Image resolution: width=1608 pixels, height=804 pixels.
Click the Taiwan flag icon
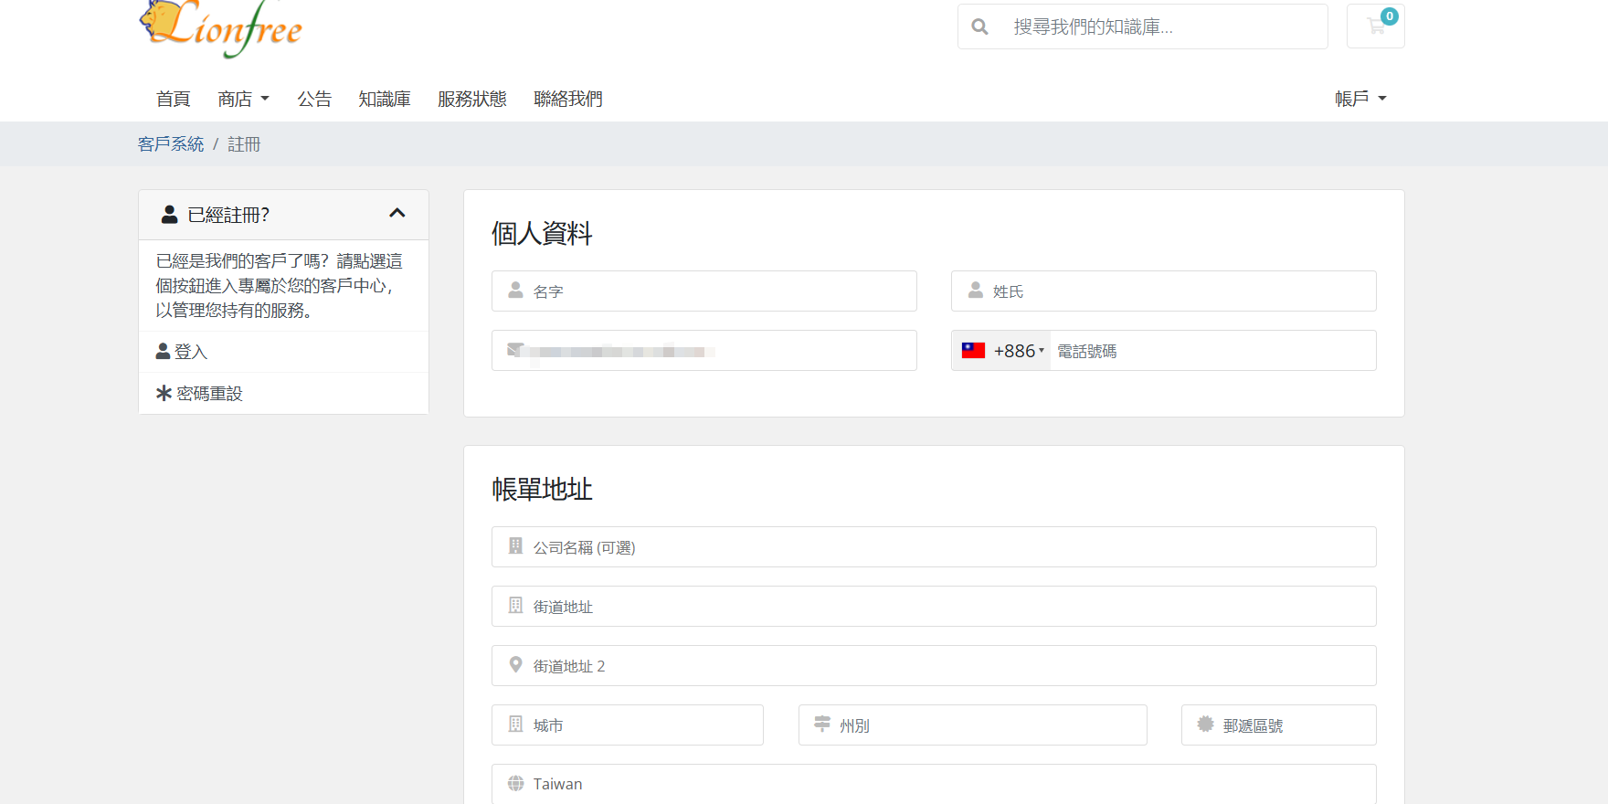[973, 350]
